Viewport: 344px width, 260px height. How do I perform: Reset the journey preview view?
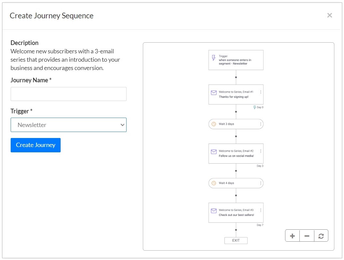tap(321, 236)
